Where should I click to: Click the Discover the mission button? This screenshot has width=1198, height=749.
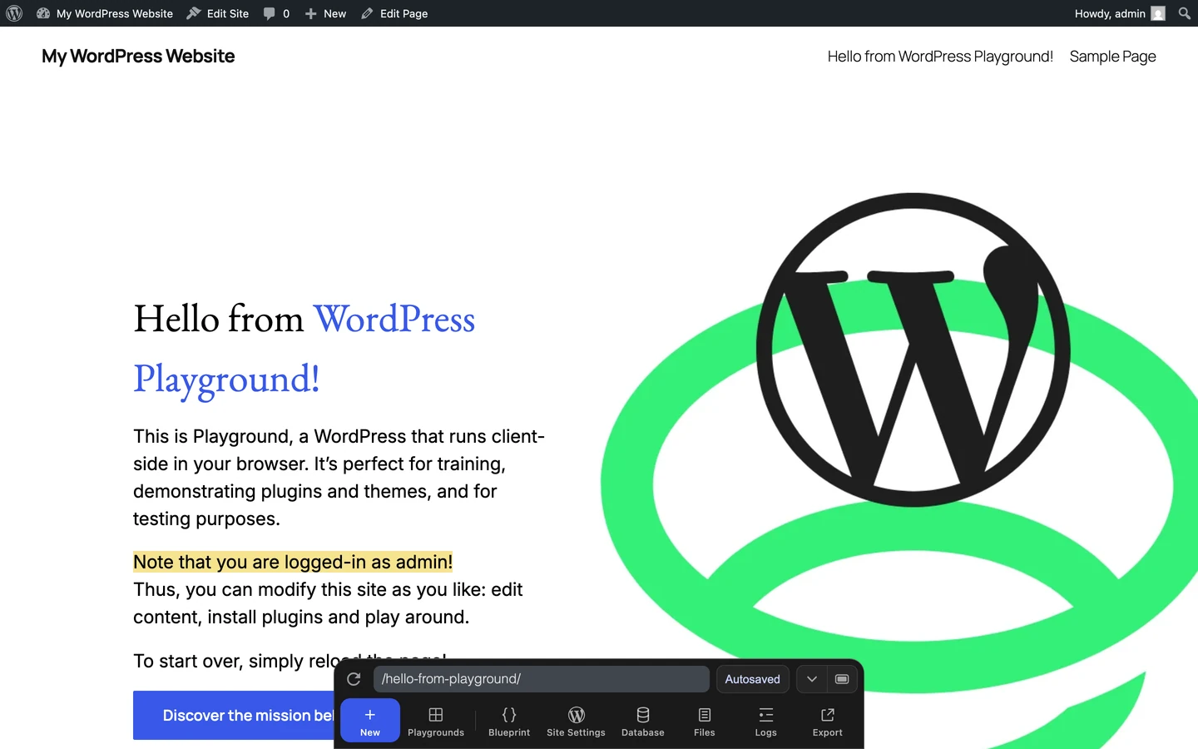click(235, 715)
